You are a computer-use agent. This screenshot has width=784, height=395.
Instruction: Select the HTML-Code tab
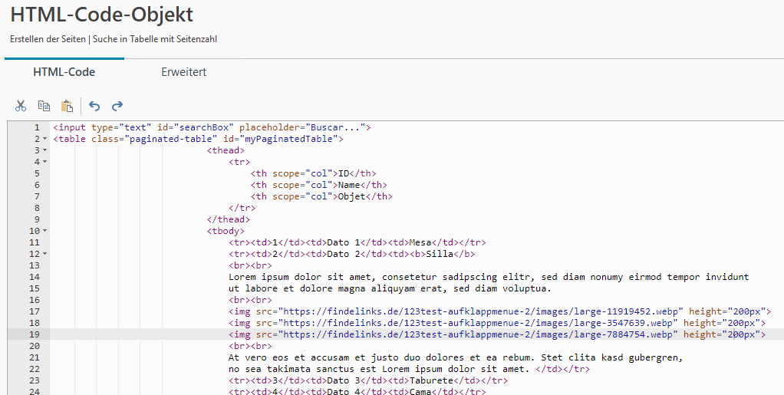[x=64, y=72]
